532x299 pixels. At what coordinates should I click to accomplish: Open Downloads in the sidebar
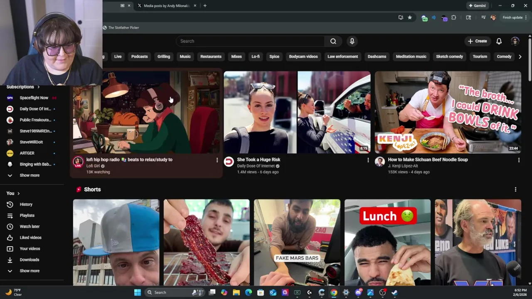click(29, 260)
